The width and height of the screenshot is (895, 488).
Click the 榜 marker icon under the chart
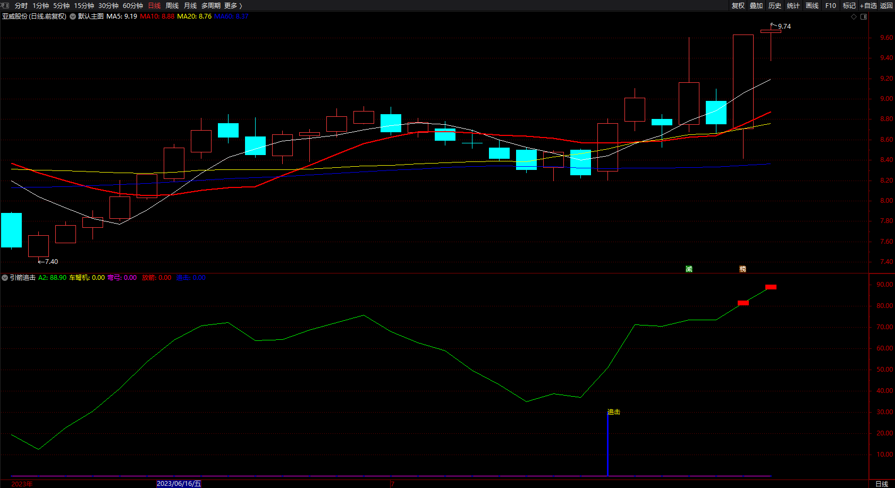point(743,269)
